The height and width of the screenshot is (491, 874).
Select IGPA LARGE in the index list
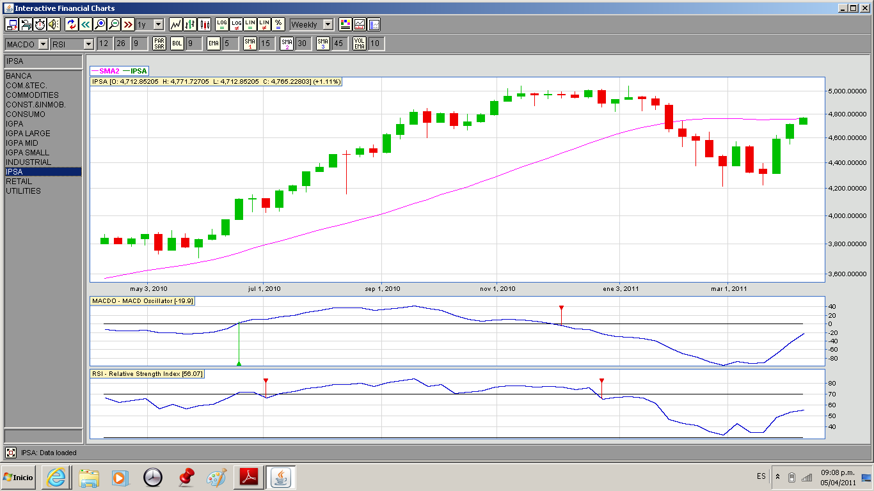43,134
